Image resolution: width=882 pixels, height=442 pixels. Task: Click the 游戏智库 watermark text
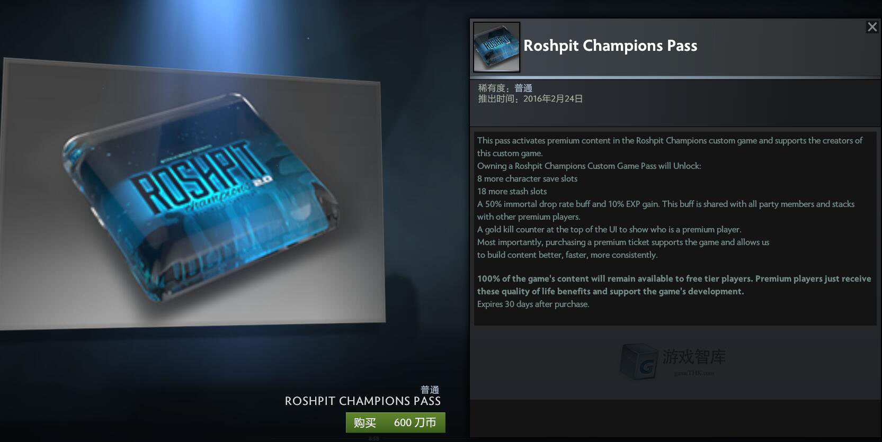click(x=694, y=357)
